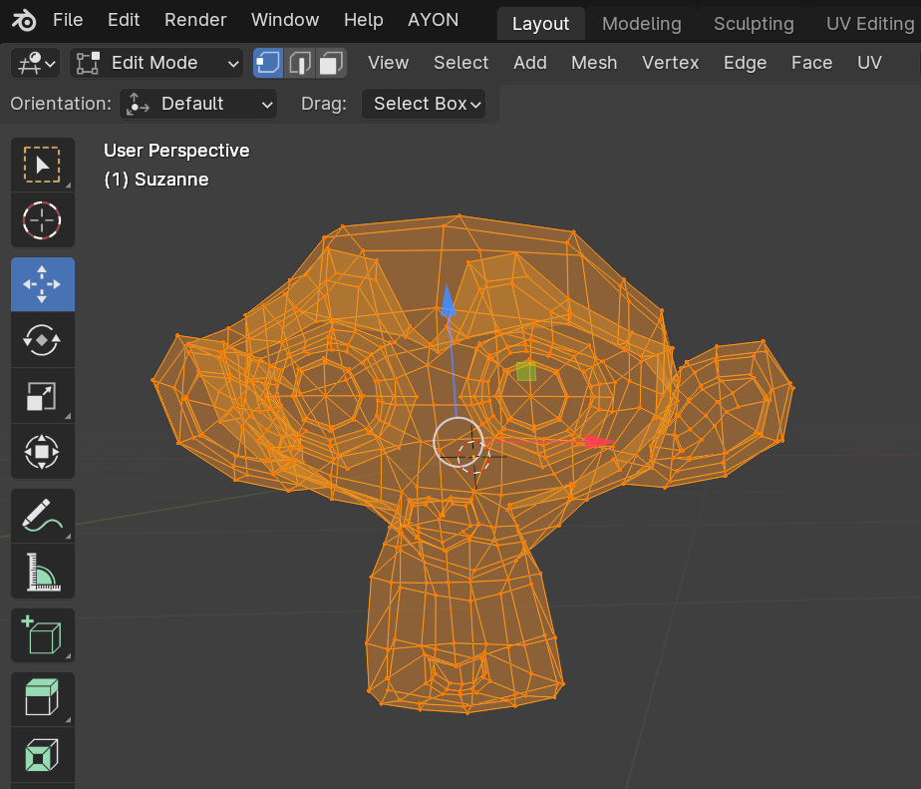The width and height of the screenshot is (921, 789).
Task: Click the blue Z-axis gizmo arrow
Action: point(449,301)
